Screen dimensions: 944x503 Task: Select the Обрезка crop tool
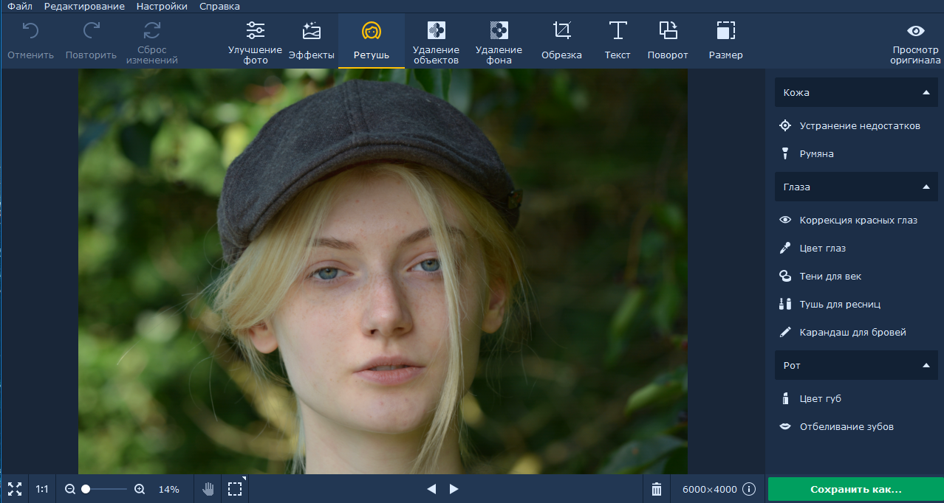pyautogui.click(x=561, y=41)
